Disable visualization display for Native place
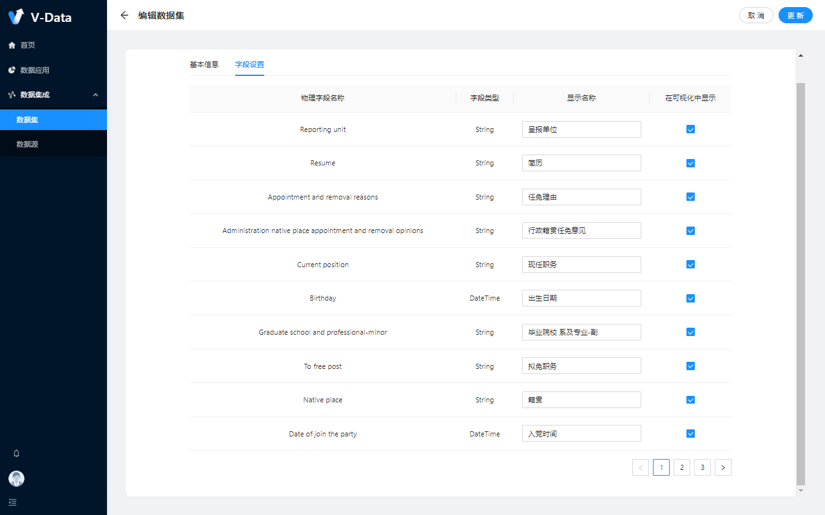The image size is (825, 515). [690, 400]
